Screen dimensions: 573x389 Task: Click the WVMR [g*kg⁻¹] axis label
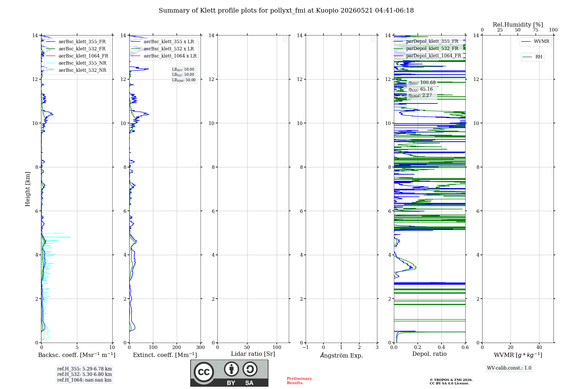[518, 355]
